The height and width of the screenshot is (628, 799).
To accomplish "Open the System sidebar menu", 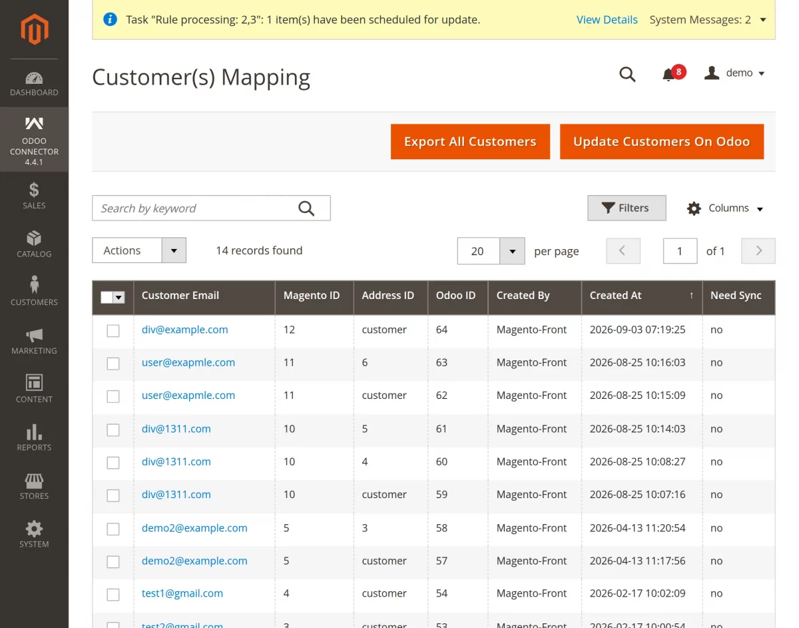I will [34, 535].
